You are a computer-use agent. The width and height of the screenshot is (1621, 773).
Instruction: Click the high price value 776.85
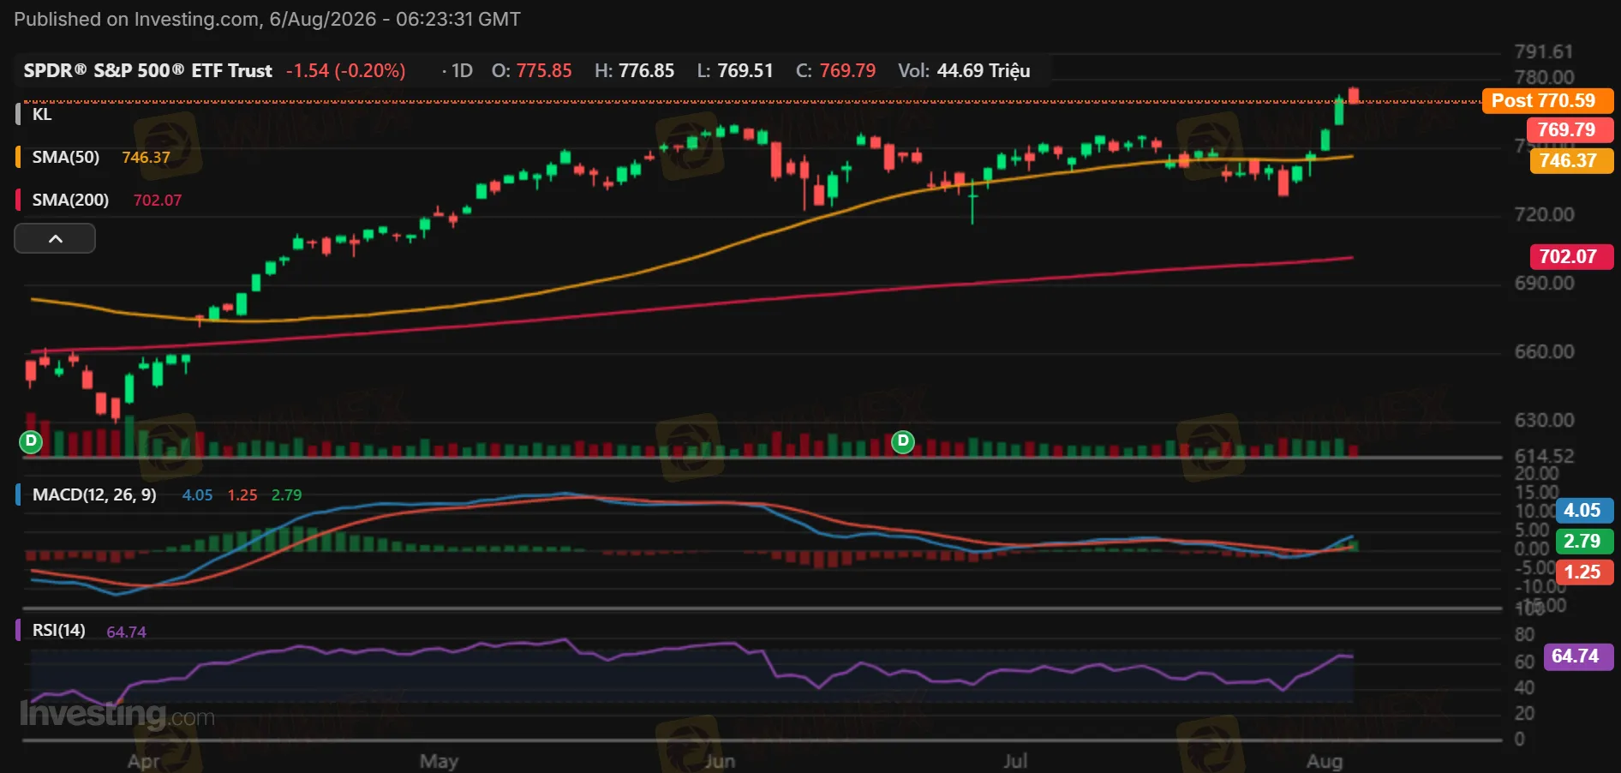click(x=646, y=70)
